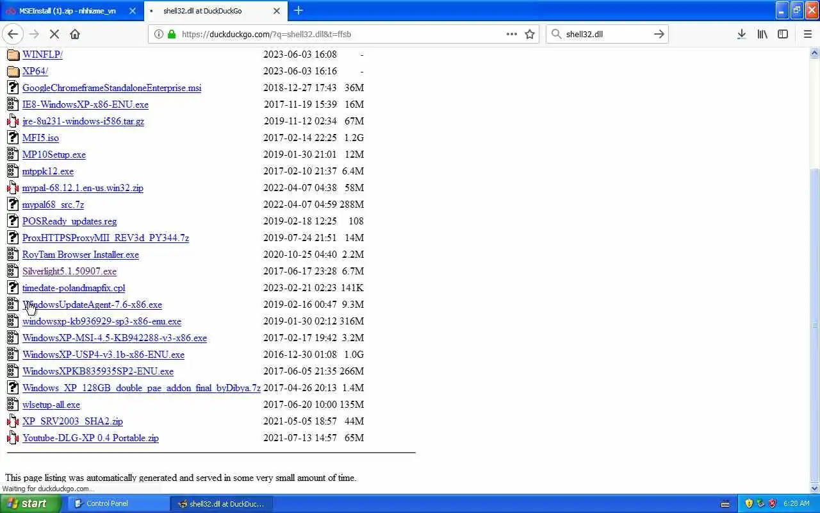
Task: Open the browser hamburger menu
Action: 808,34
